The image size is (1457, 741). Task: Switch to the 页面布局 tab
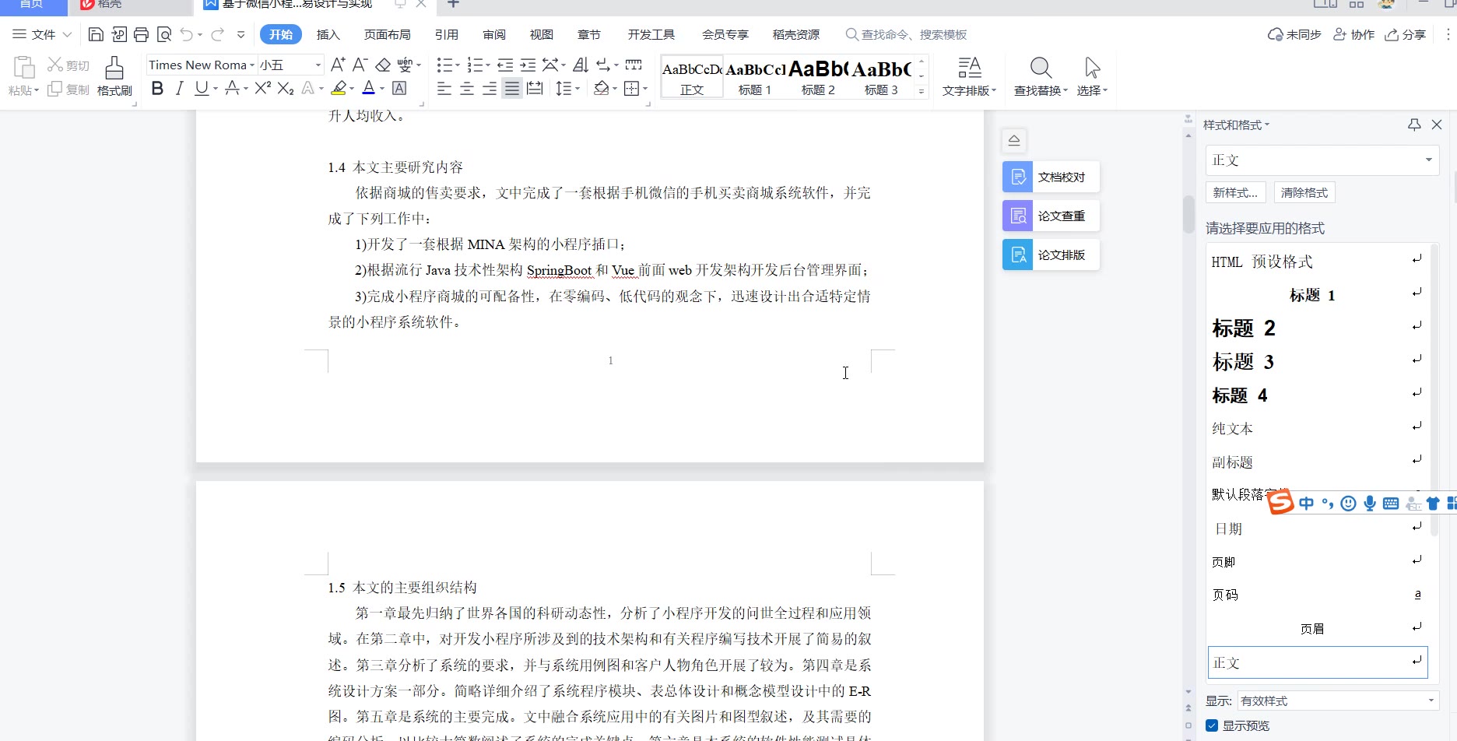[x=387, y=34]
